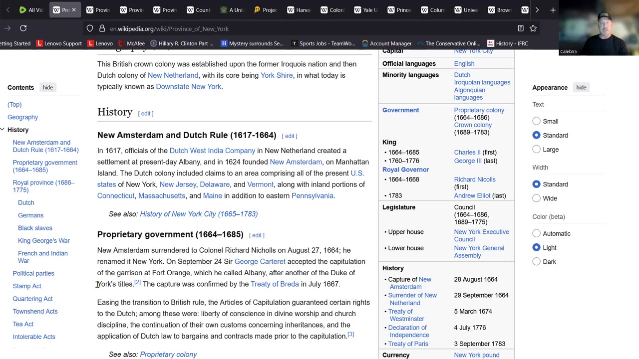Open a new browser tab

click(x=553, y=10)
